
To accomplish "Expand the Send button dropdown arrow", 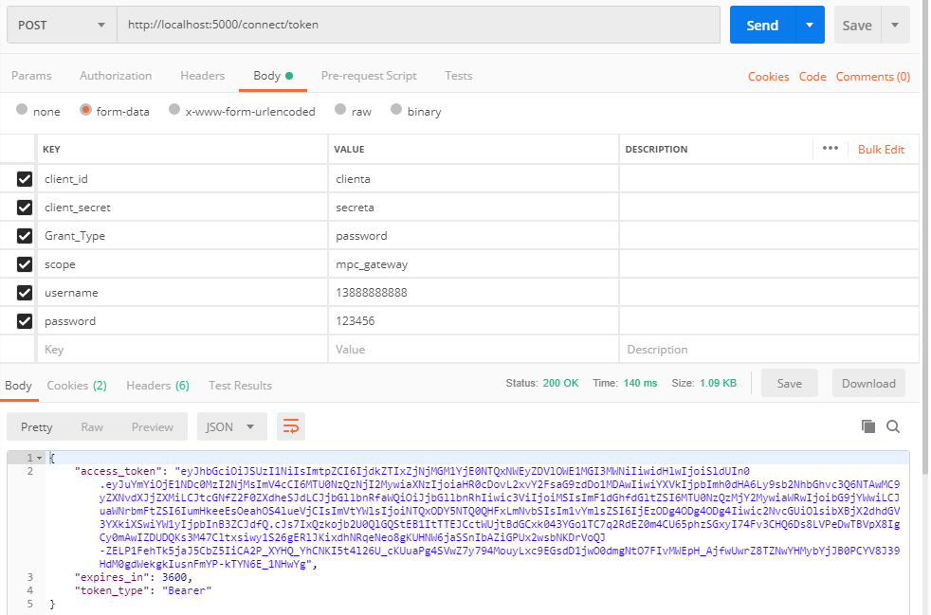I will click(809, 26).
